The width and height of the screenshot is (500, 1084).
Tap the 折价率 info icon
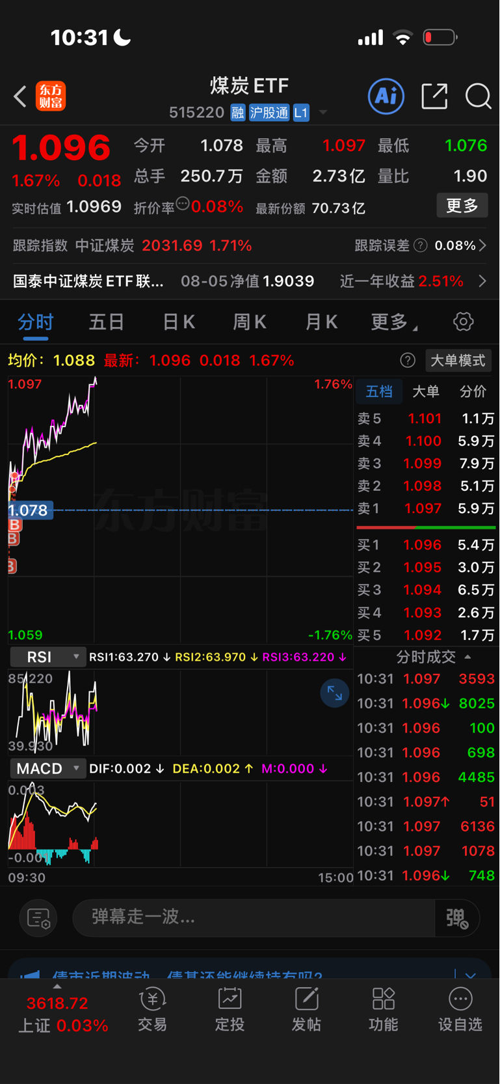pyautogui.click(x=183, y=204)
